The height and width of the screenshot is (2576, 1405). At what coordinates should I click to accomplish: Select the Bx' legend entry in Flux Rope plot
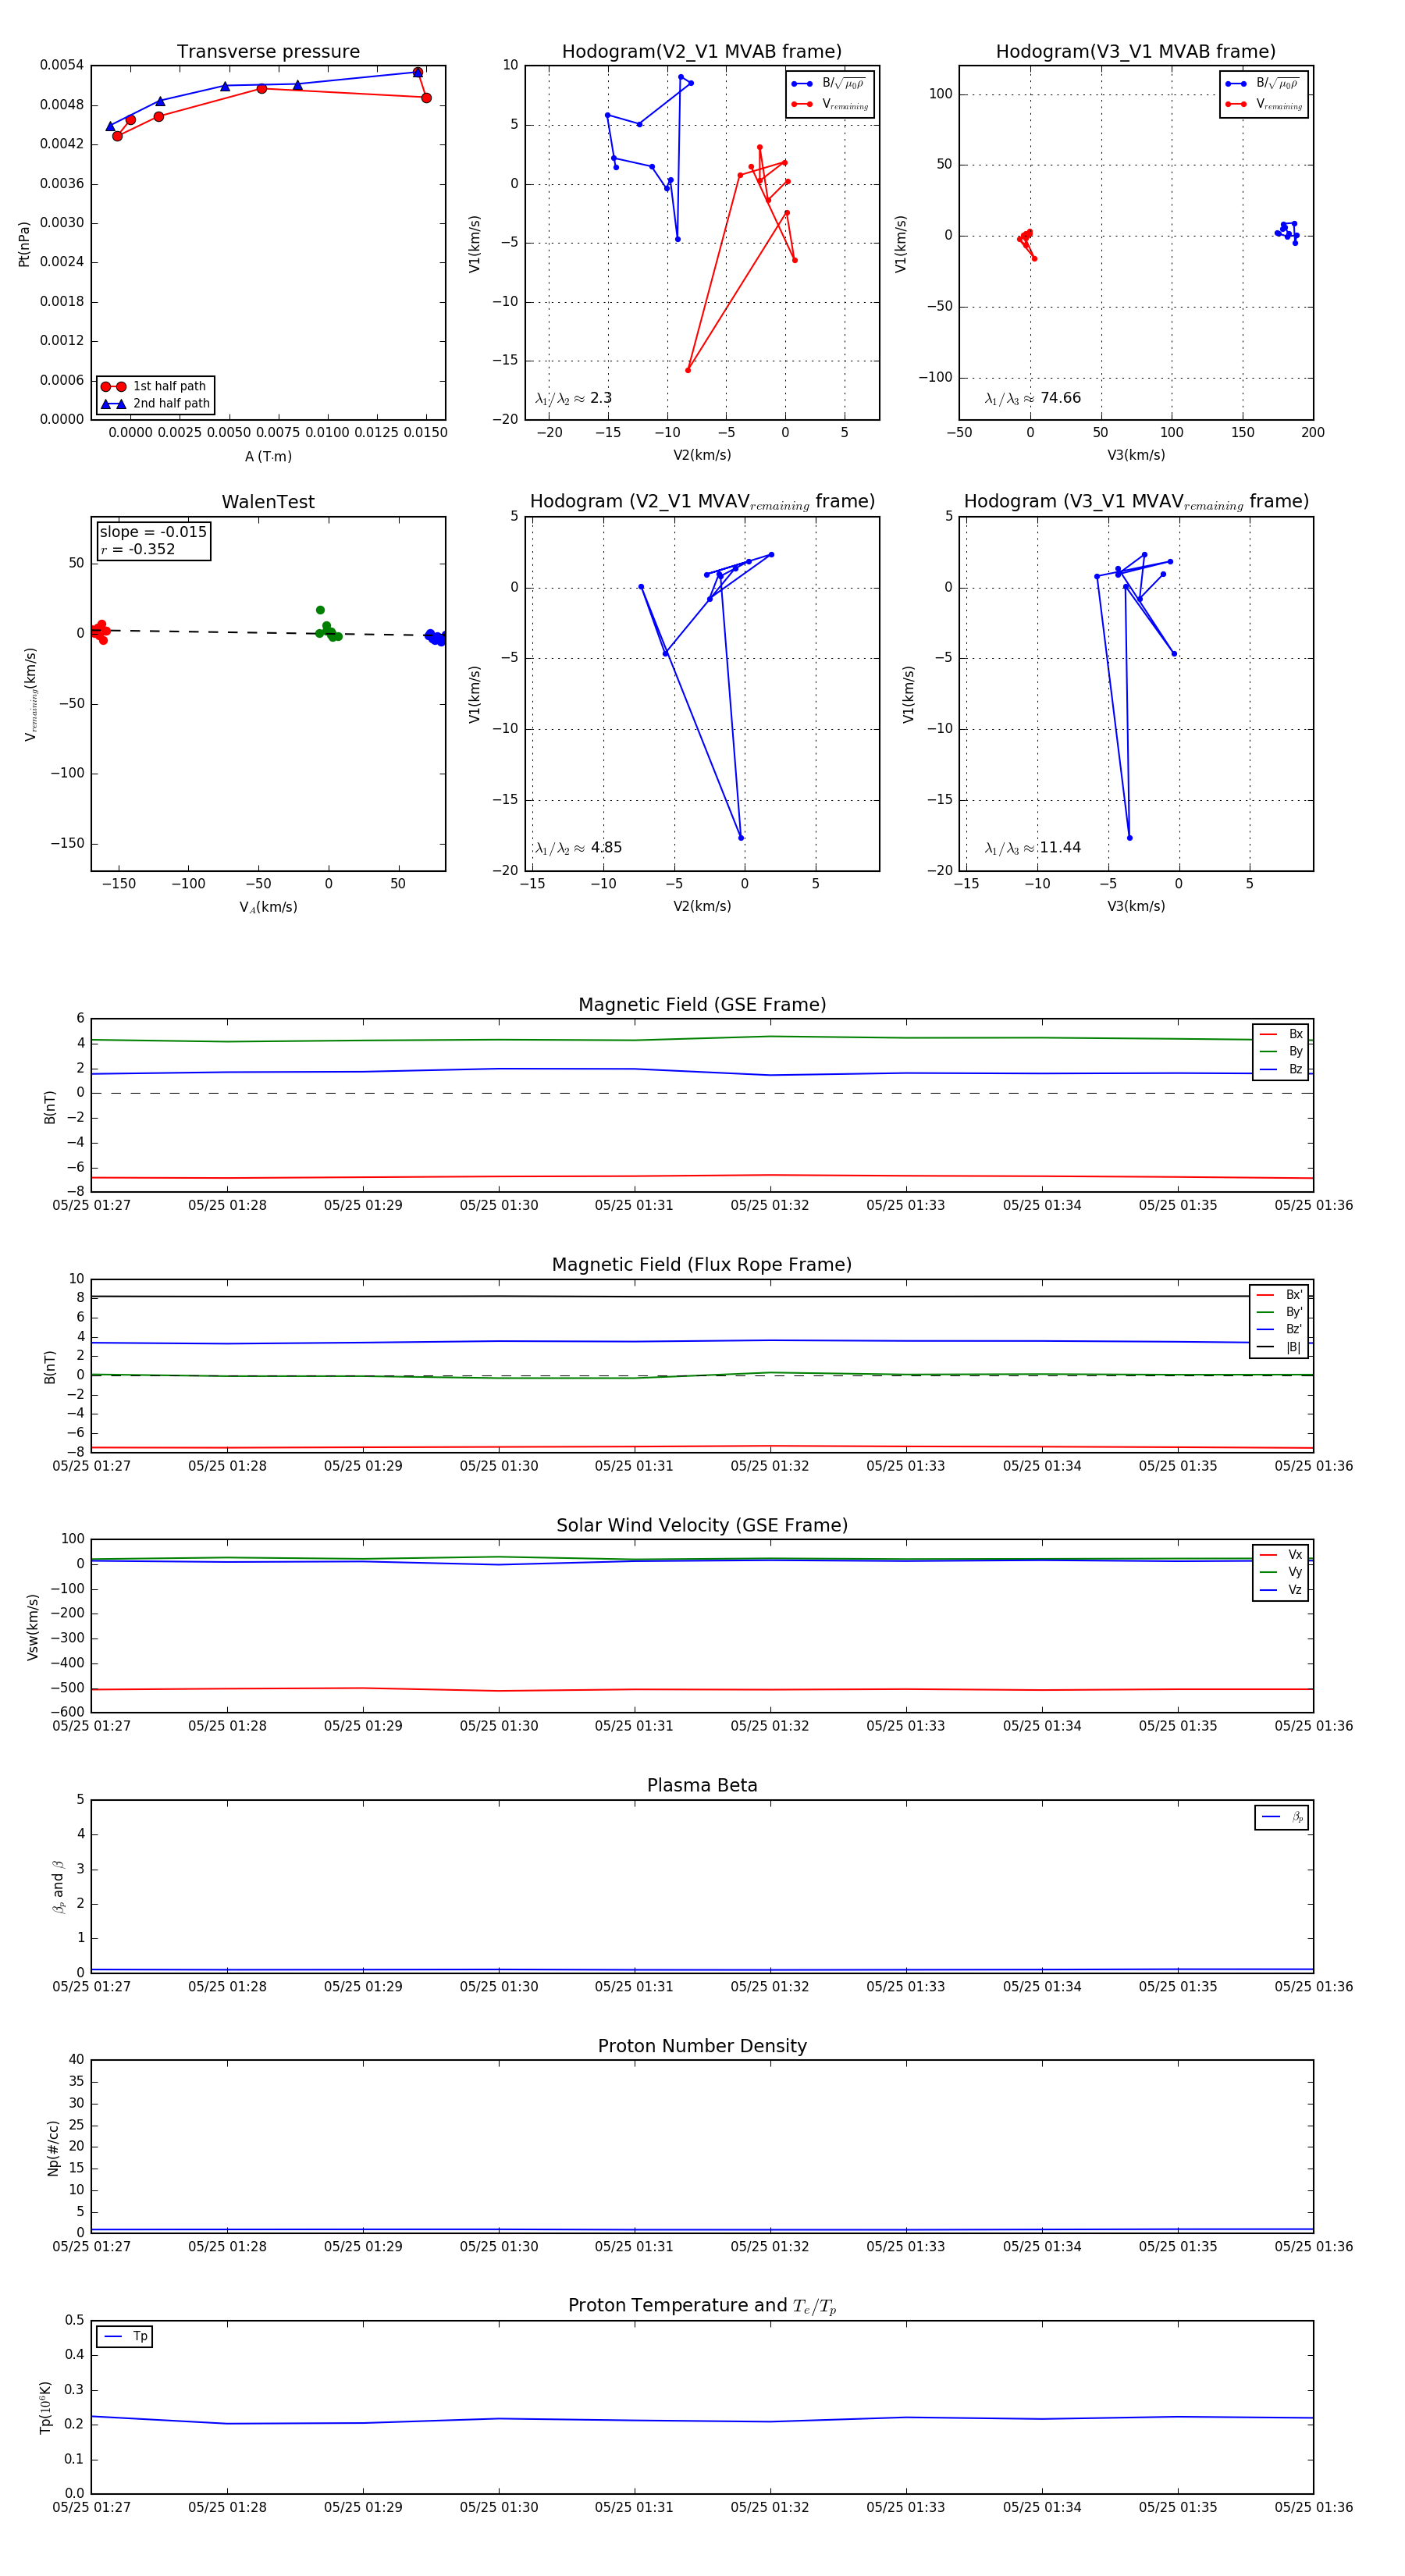(1279, 1294)
